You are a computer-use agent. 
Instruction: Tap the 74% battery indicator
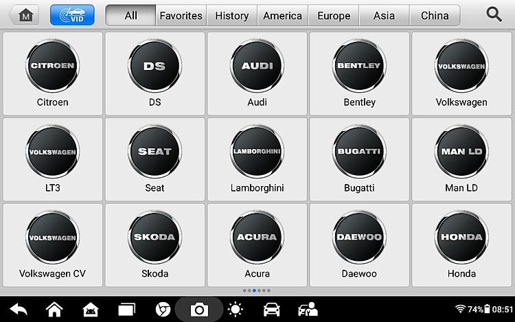479,309
